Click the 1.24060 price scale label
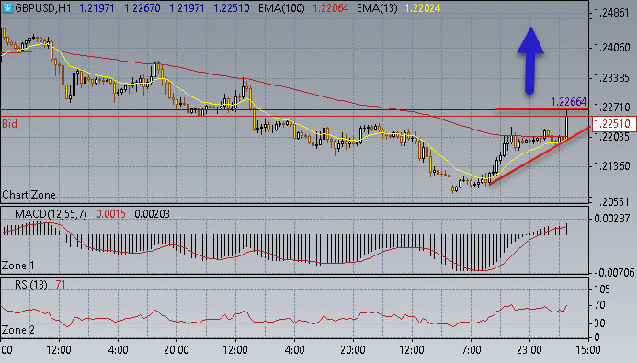Viewport: 637px width, 363px height. [611, 48]
